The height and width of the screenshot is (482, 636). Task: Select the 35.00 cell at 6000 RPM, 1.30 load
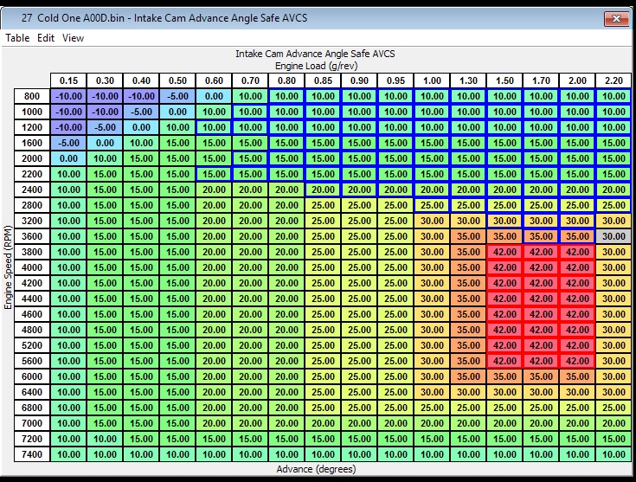coord(468,376)
